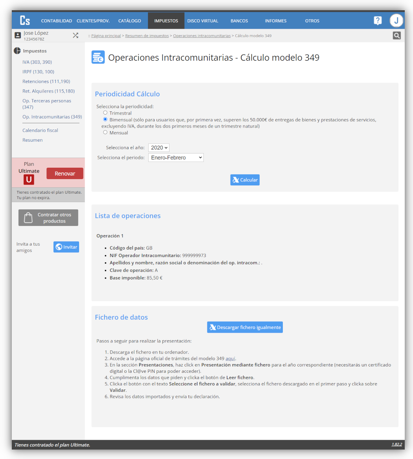
Task: Click the search magnifier icon
Action: click(x=396, y=36)
